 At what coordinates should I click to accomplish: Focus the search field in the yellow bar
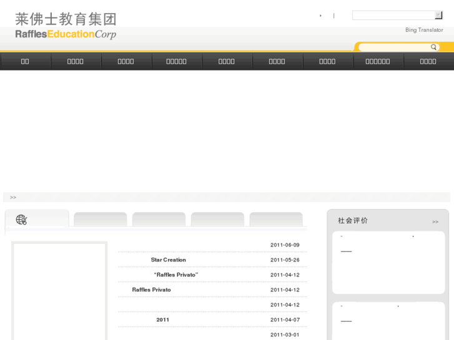pos(394,47)
